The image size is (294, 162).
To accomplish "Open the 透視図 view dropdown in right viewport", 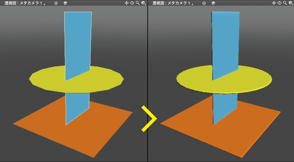I will click(173, 3).
